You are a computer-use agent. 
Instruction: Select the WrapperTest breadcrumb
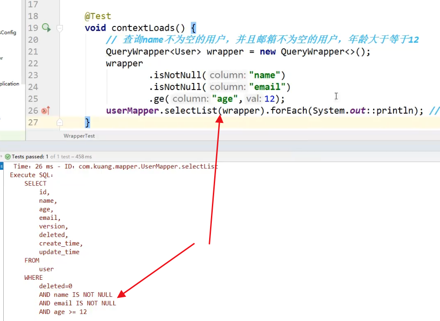tap(79, 136)
